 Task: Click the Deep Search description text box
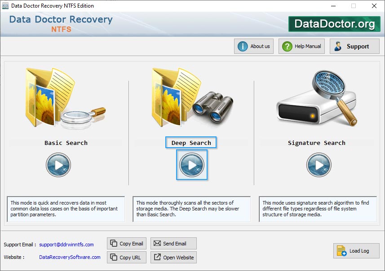point(191,209)
